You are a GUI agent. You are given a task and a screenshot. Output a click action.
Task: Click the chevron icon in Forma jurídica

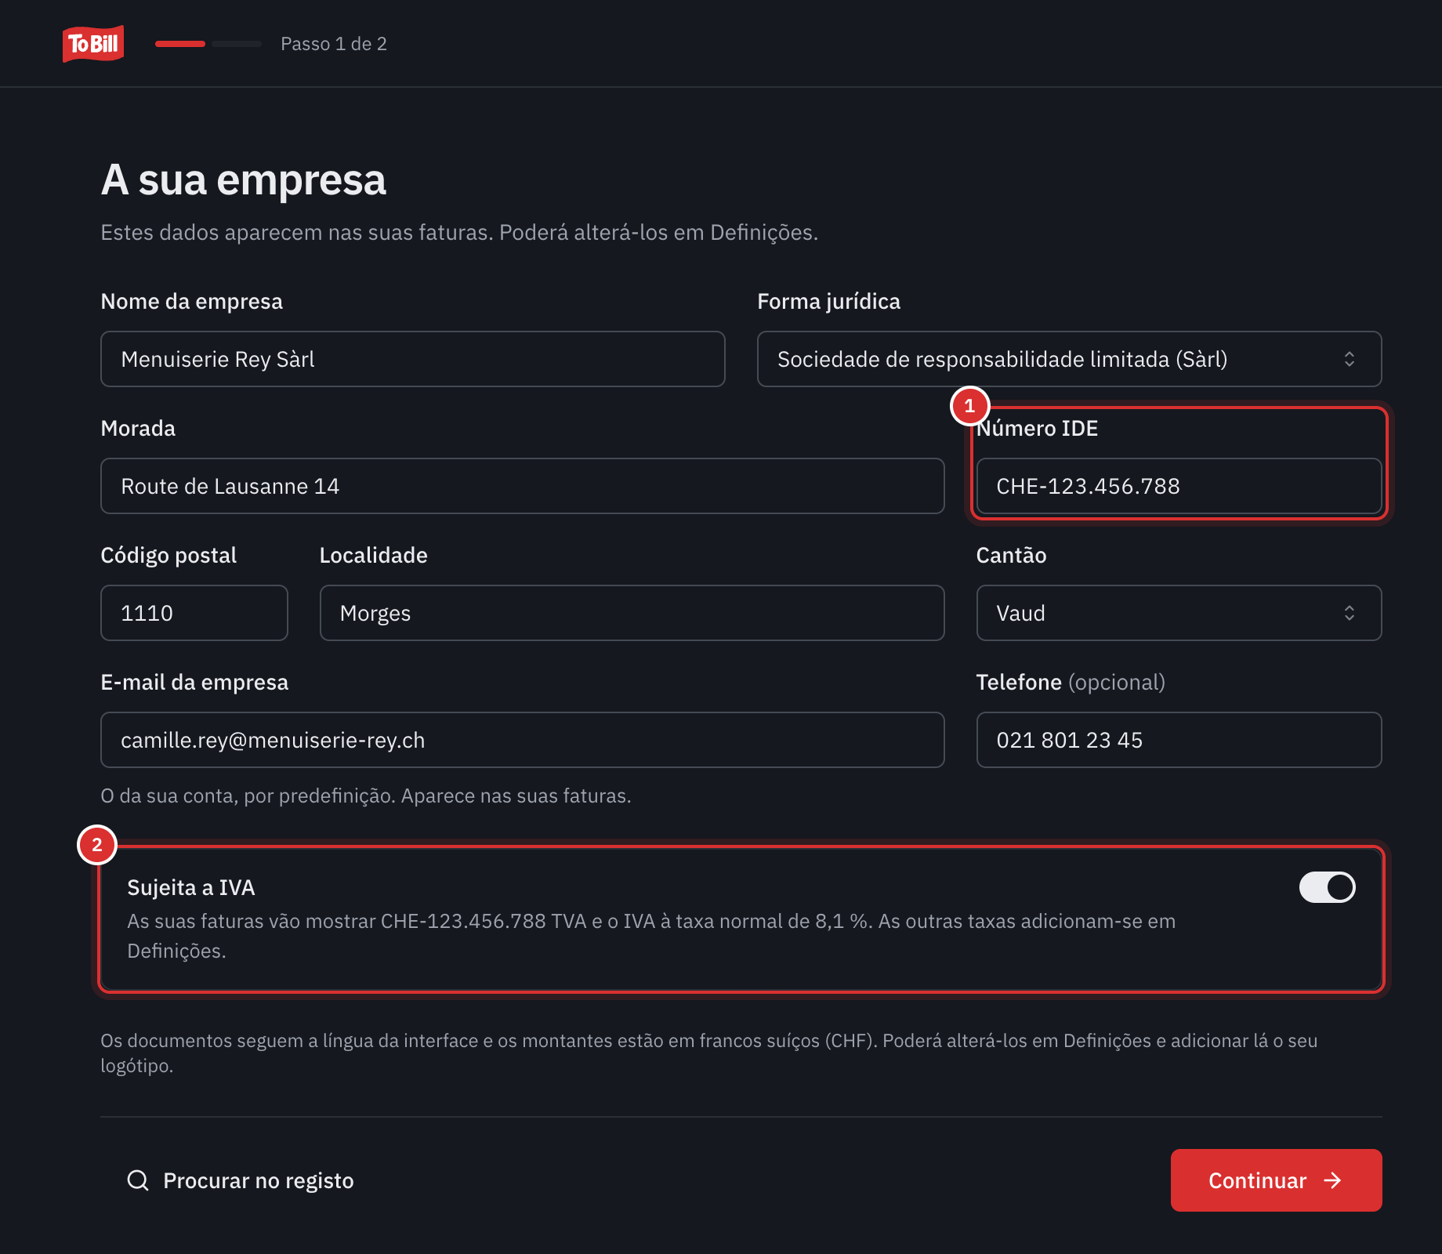coord(1350,359)
